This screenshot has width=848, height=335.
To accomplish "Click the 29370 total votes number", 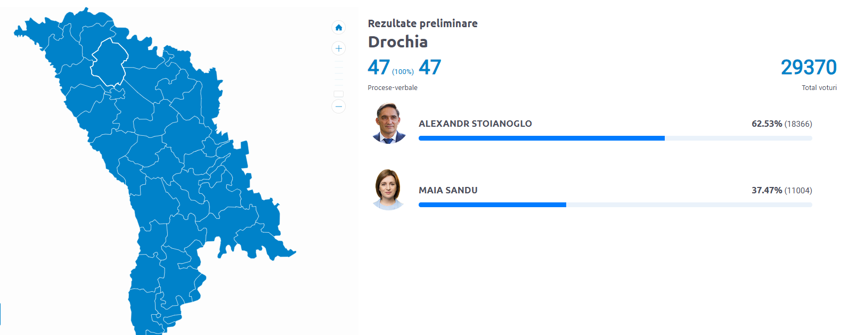I will point(808,68).
